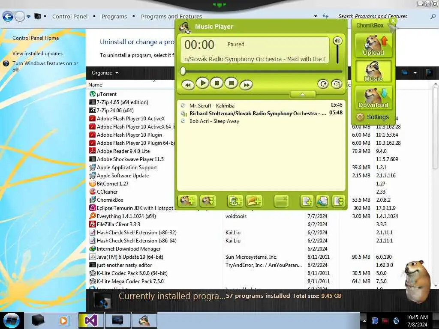The image size is (439, 329).
Task: Open View installed updates link
Action: click(38, 54)
